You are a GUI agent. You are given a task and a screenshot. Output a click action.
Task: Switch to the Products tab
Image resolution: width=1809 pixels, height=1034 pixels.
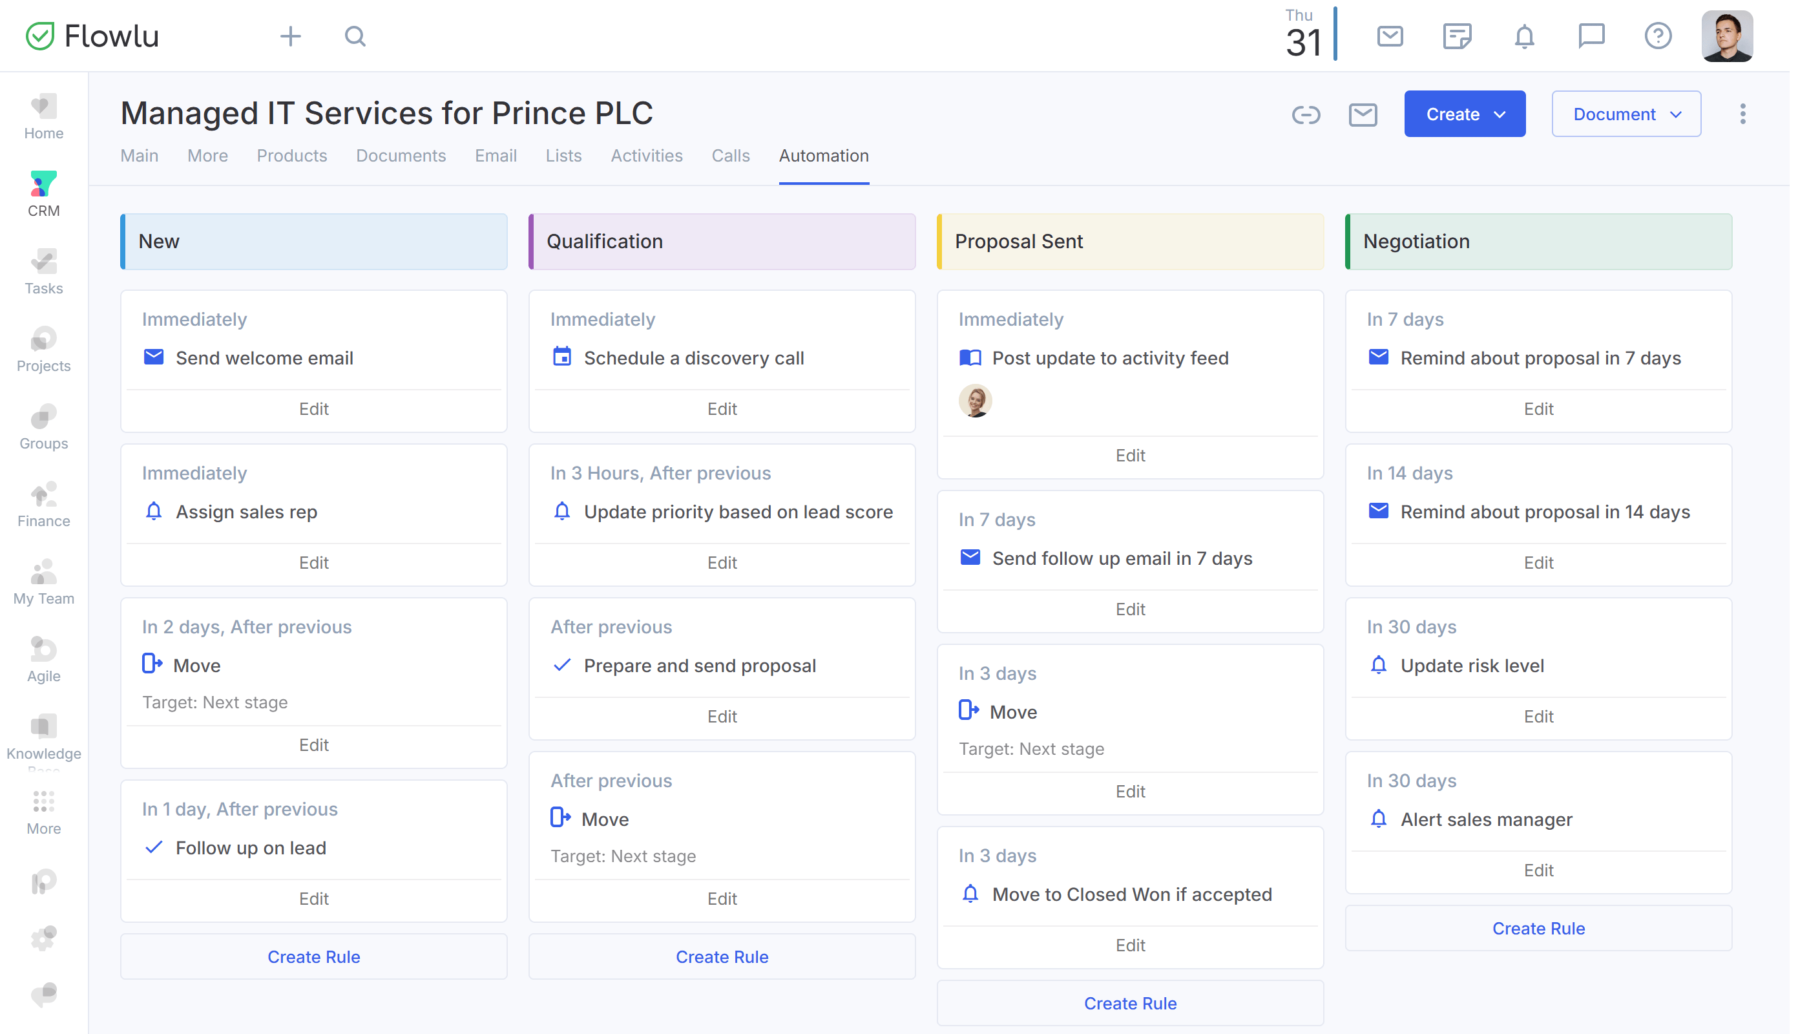point(292,156)
